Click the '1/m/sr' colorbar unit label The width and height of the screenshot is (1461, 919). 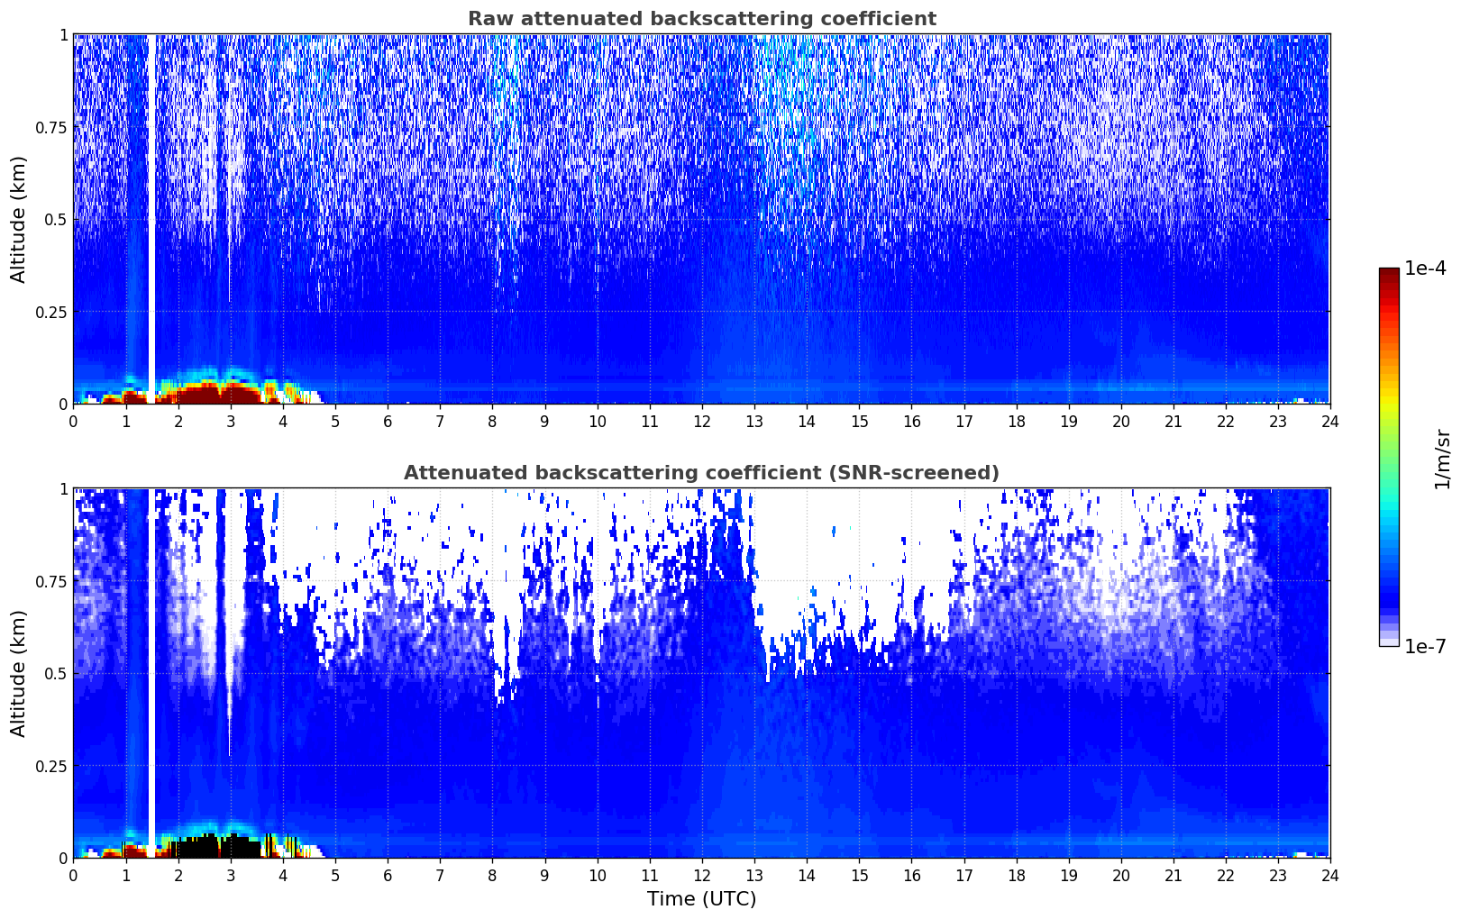pyautogui.click(x=1442, y=458)
